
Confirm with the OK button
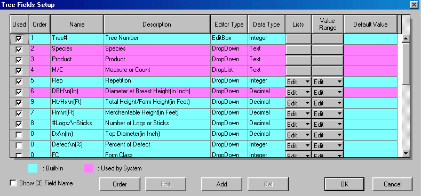345,184
